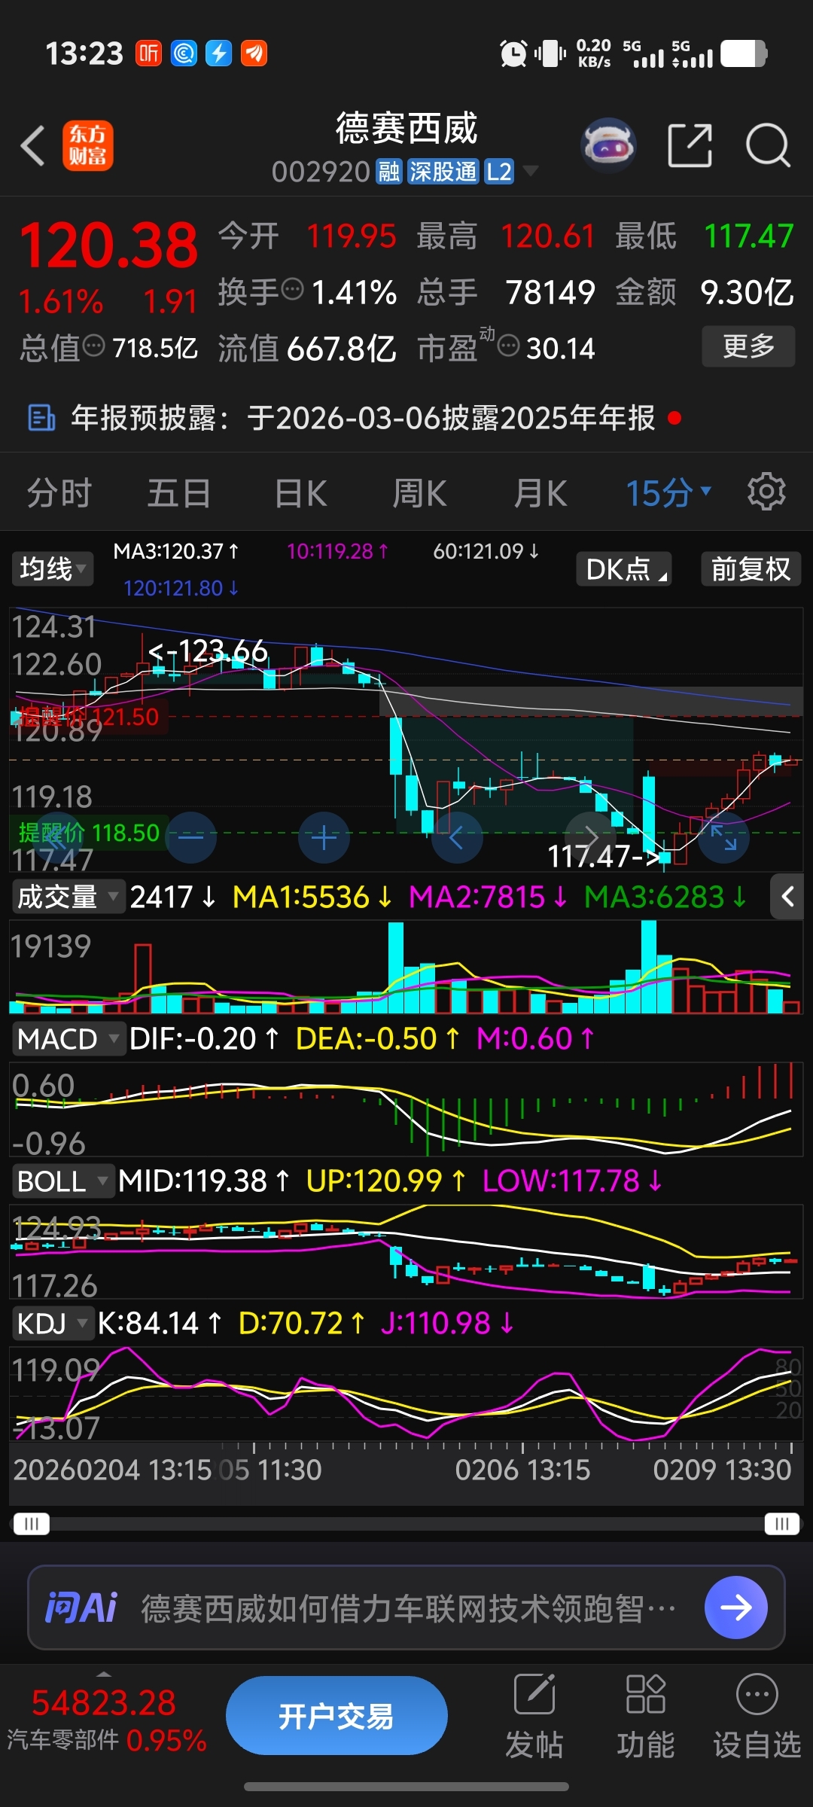Image resolution: width=813 pixels, height=1807 pixels.
Task: Tap the 融 margin badge
Action: pos(389,172)
